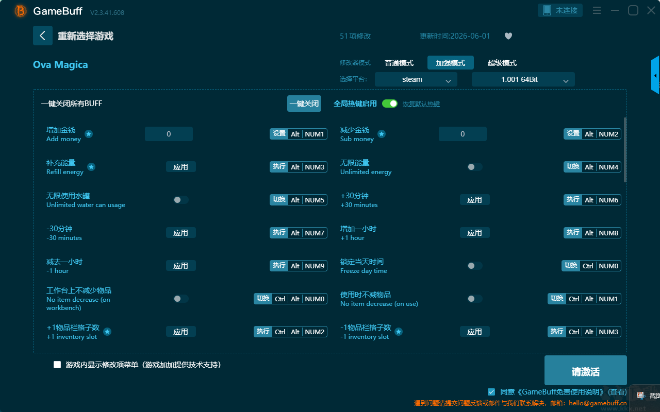The height and width of the screenshot is (412, 660).
Task: Click 切换 Ctrl NUM0 hotkey for Freeze day time
Action: (591, 266)
